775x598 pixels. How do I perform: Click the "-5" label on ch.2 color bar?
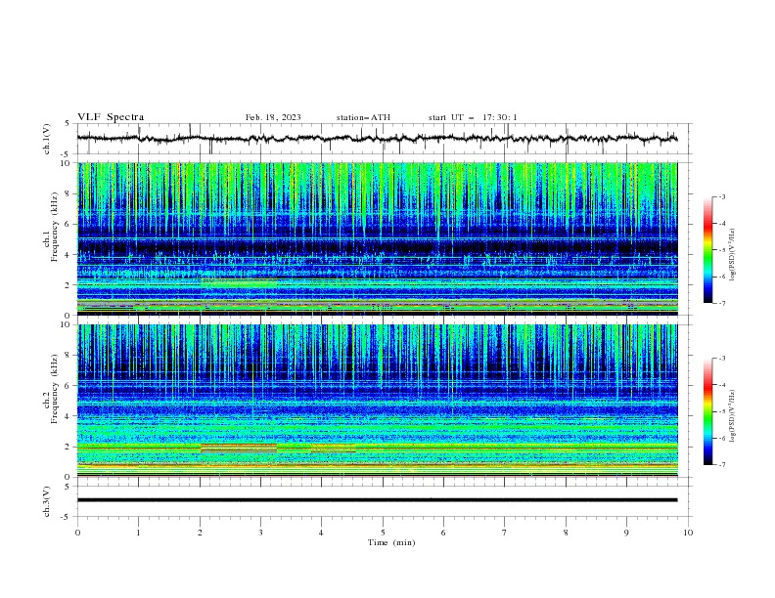pyautogui.click(x=721, y=411)
